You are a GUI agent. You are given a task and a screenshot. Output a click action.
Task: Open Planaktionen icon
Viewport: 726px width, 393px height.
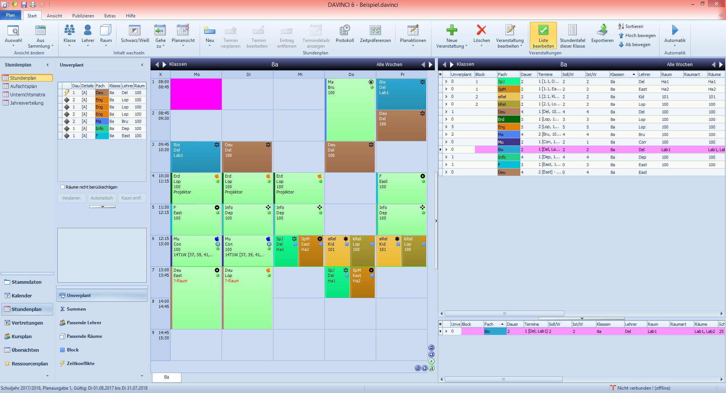point(413,30)
